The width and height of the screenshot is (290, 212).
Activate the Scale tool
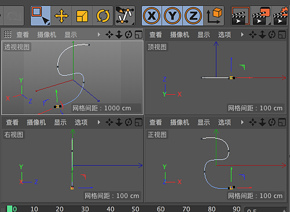[x=82, y=16]
